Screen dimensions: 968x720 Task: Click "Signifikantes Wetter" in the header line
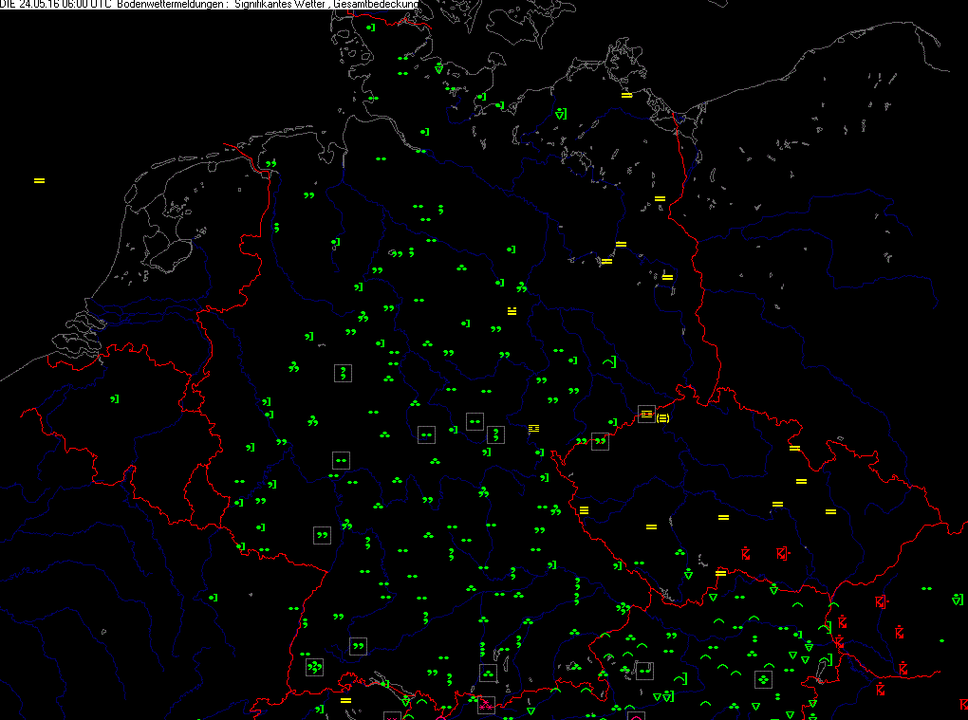pyautogui.click(x=282, y=5)
